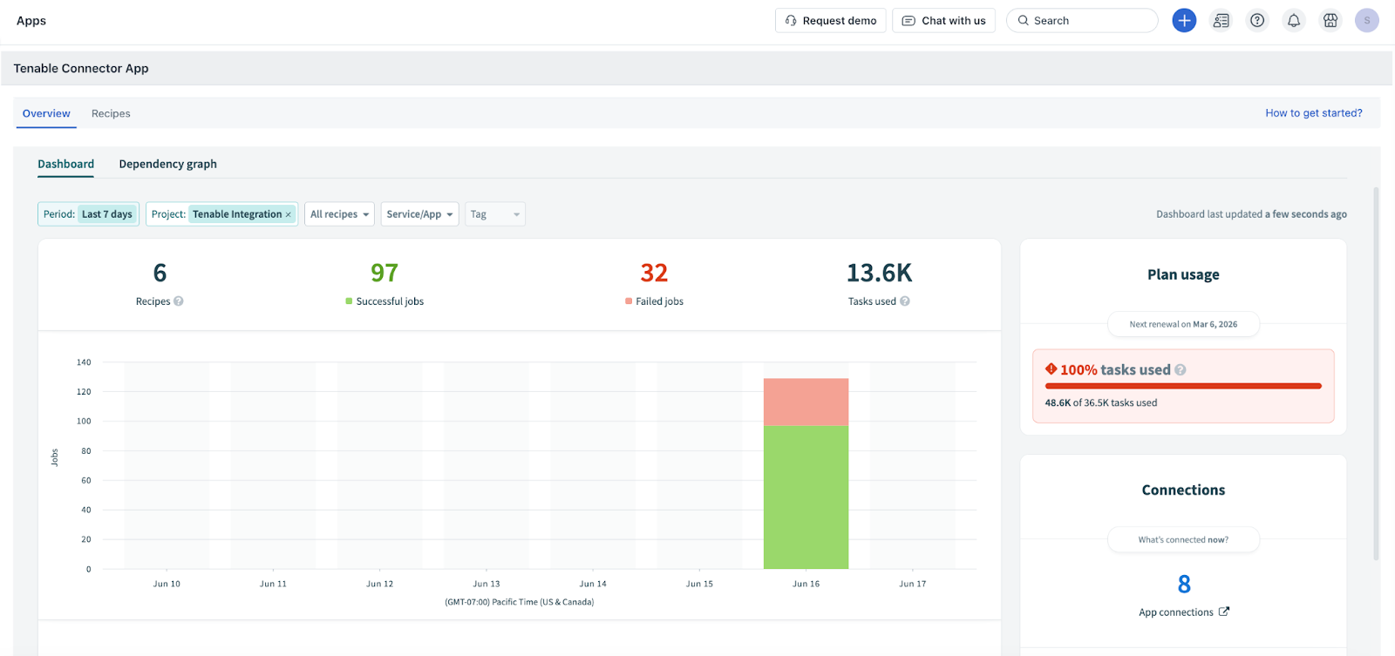The image size is (1395, 656).
Task: Click the tasks used percentage help icon
Action: point(1181,369)
